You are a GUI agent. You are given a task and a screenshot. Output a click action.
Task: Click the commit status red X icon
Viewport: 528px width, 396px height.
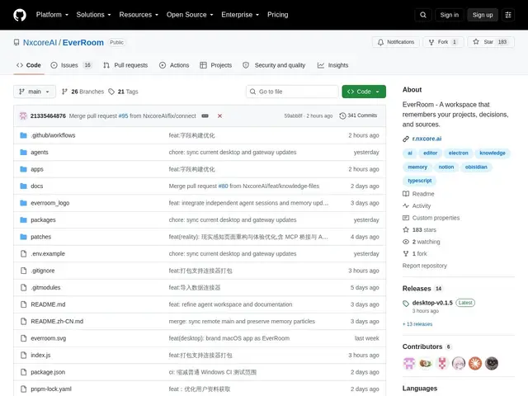[219, 115]
